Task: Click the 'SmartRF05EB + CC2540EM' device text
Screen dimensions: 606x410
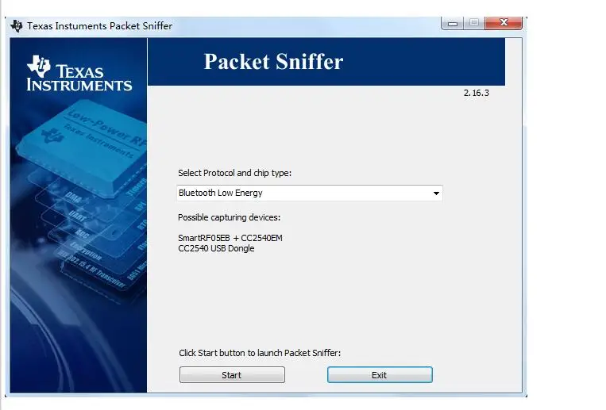Action: [x=230, y=238]
